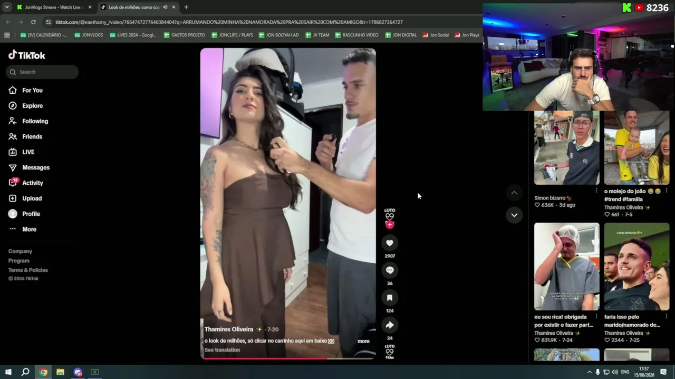Screen dimensions: 675x379
Task: Open the GASTOS PROJETO bookmark
Action: [184, 35]
